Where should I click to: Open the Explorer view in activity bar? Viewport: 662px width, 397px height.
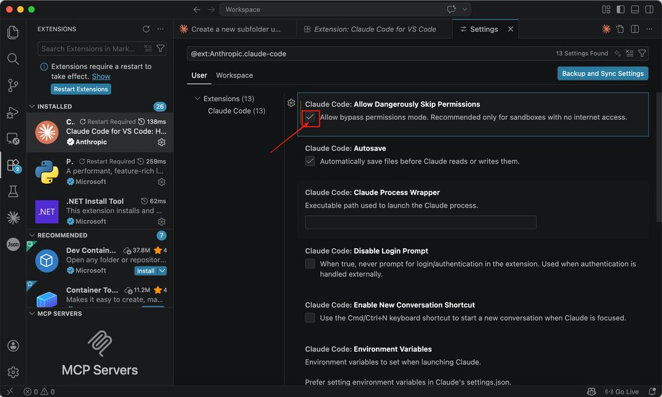click(13, 32)
